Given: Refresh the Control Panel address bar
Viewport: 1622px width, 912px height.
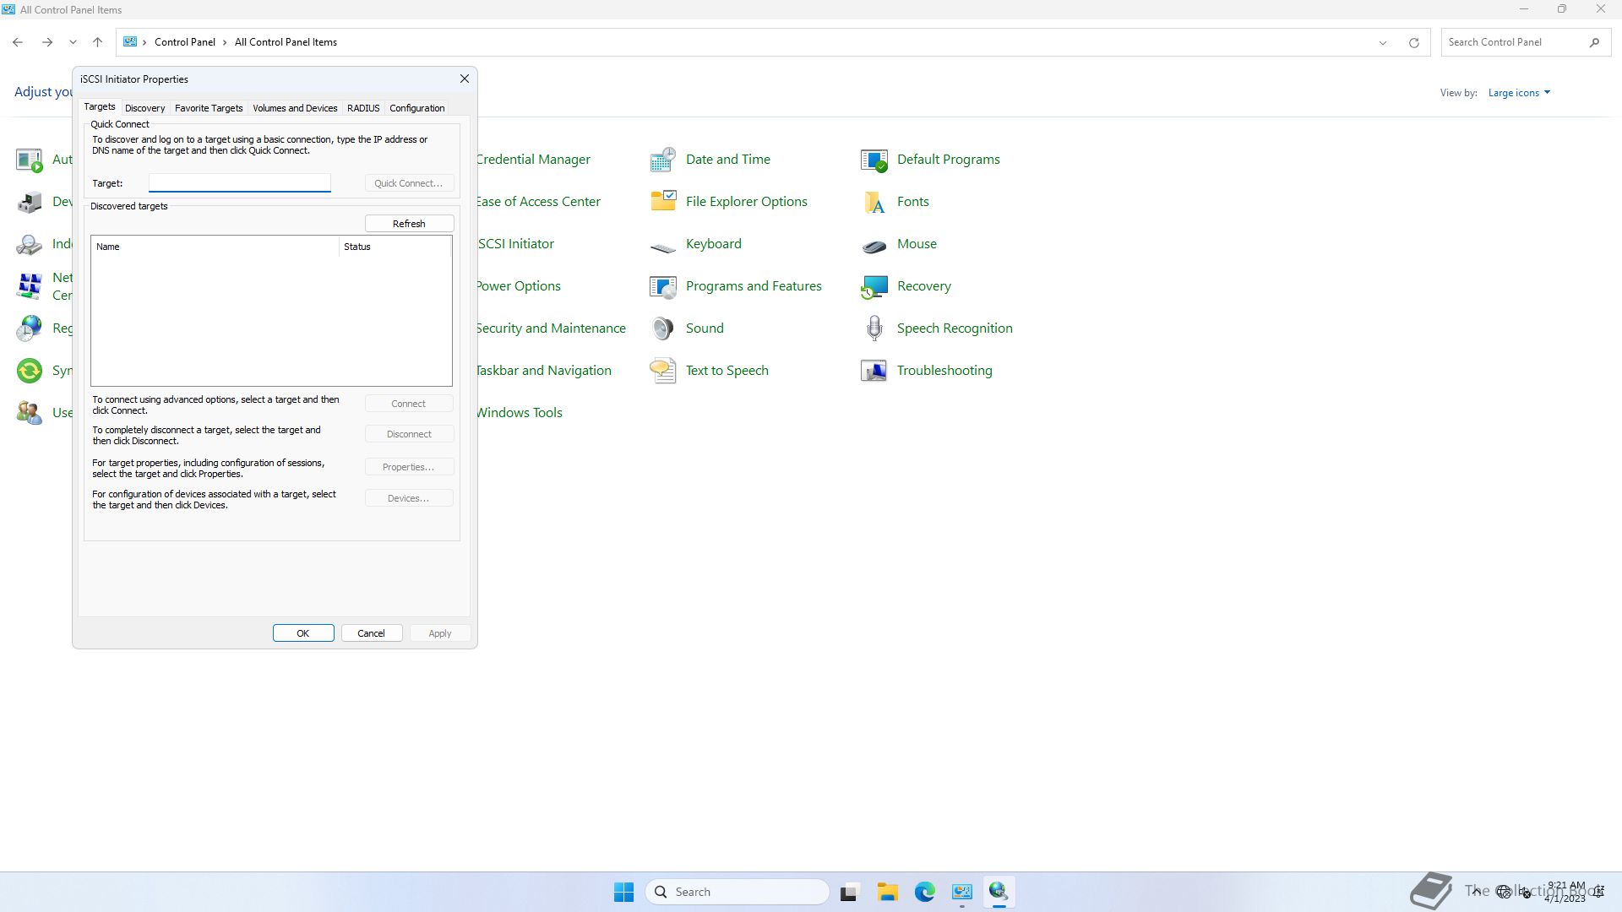Looking at the screenshot, I should [x=1413, y=42].
